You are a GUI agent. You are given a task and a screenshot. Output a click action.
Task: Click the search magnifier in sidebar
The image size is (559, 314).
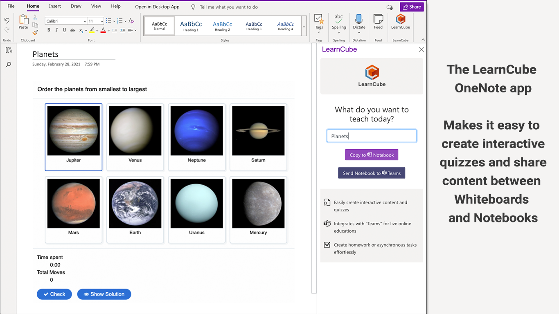tap(8, 65)
